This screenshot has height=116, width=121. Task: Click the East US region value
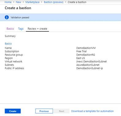point(81,58)
